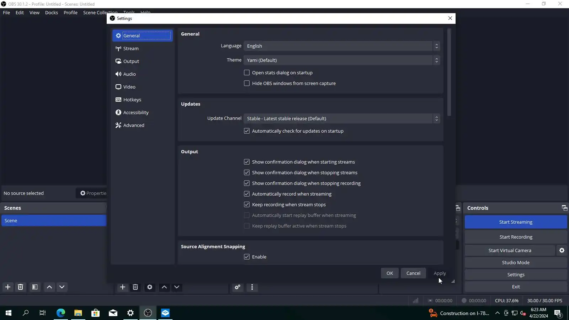Add a source with the Sources plus icon
This screenshot has width=569, height=320.
123,287
